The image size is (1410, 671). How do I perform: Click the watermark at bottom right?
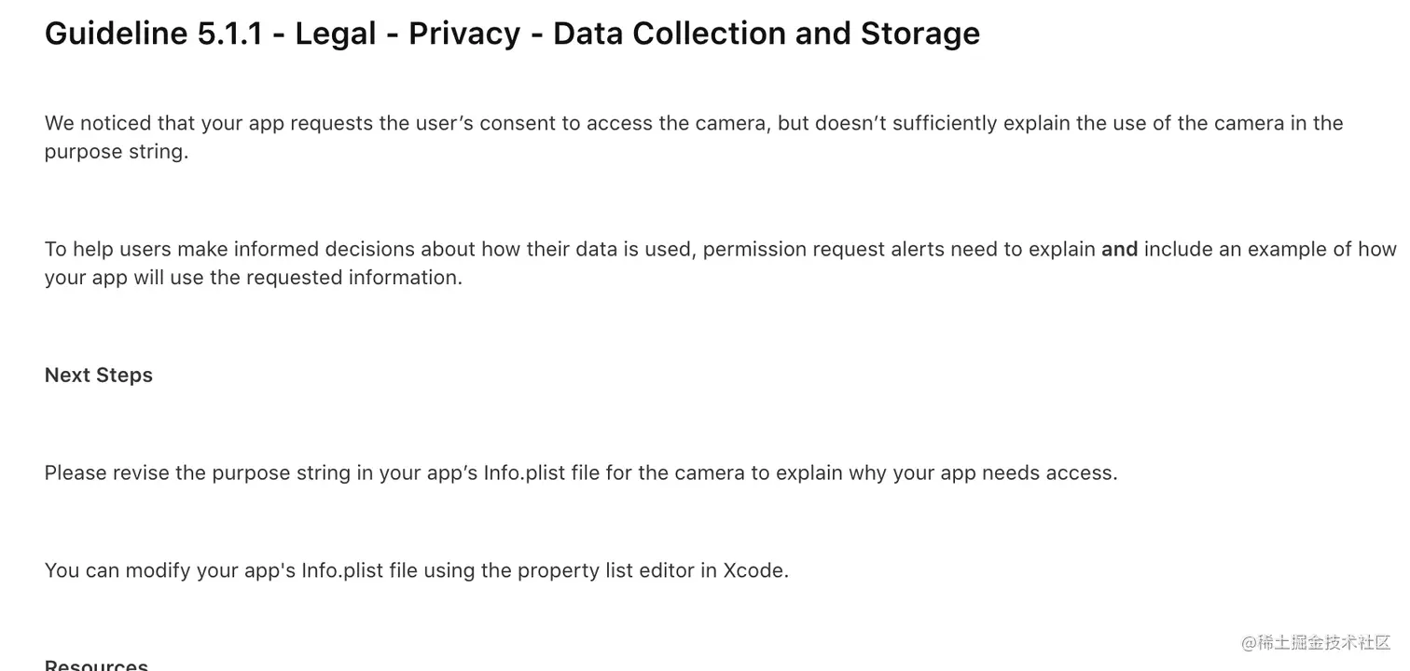pos(1316,642)
